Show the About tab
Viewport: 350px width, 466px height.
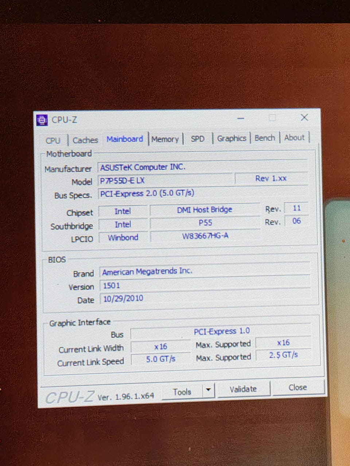tap(294, 138)
